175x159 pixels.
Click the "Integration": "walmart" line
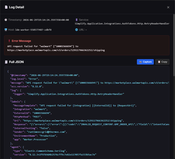[x=30, y=109]
